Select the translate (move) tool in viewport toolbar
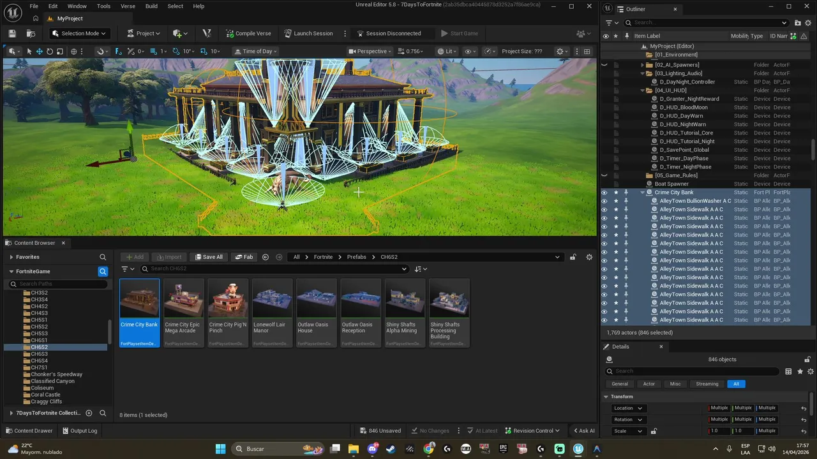This screenshot has width=817, height=459. [39, 51]
